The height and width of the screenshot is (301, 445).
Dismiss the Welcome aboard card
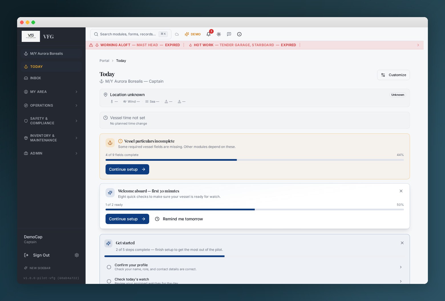coord(401,191)
